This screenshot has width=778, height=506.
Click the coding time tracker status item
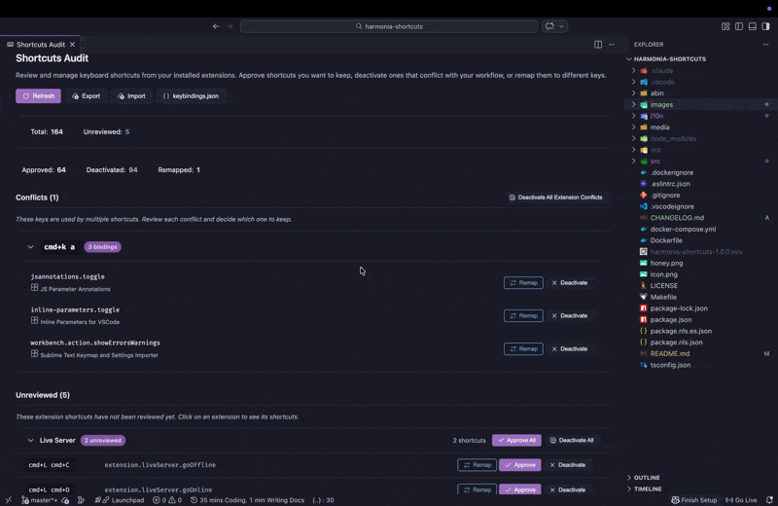pyautogui.click(x=248, y=500)
